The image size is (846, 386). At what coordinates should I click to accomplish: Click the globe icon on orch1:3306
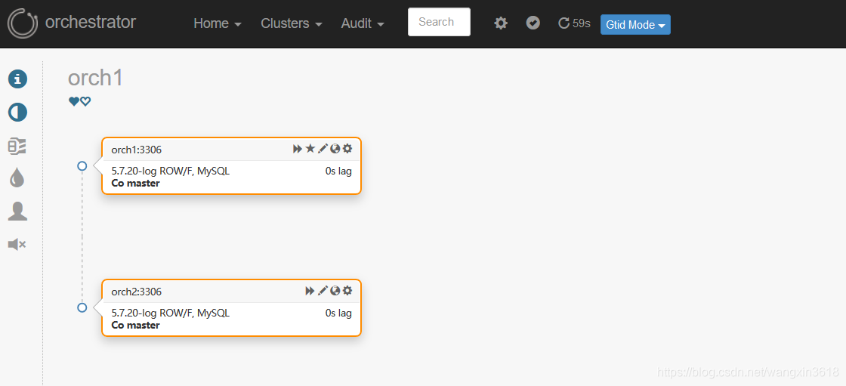coord(335,149)
